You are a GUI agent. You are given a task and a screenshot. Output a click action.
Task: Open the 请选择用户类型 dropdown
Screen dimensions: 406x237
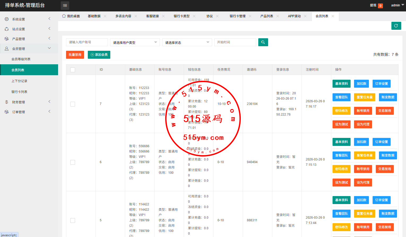tap(135, 43)
